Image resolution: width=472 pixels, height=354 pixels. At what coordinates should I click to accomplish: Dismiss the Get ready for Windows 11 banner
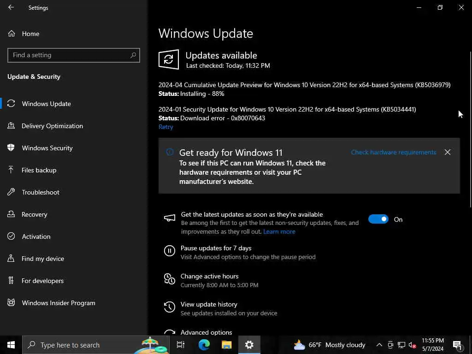point(448,152)
